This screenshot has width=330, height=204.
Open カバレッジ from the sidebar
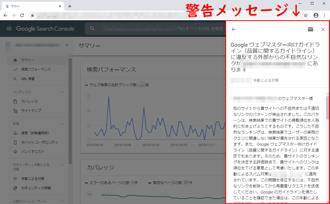(x=38, y=101)
